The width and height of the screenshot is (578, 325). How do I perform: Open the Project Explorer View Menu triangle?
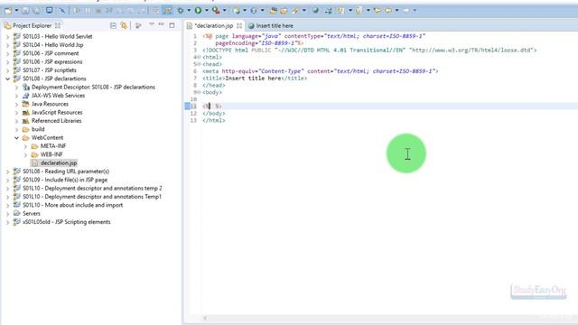[151, 25]
